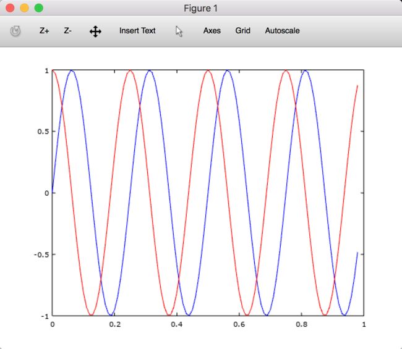Click the y-axis label -1
Viewport: 402px width, 349px height.
45,316
